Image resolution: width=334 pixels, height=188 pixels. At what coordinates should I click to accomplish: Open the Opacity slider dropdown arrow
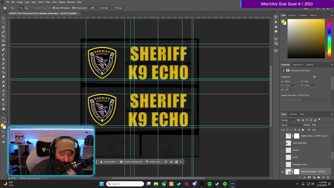coord(318,125)
